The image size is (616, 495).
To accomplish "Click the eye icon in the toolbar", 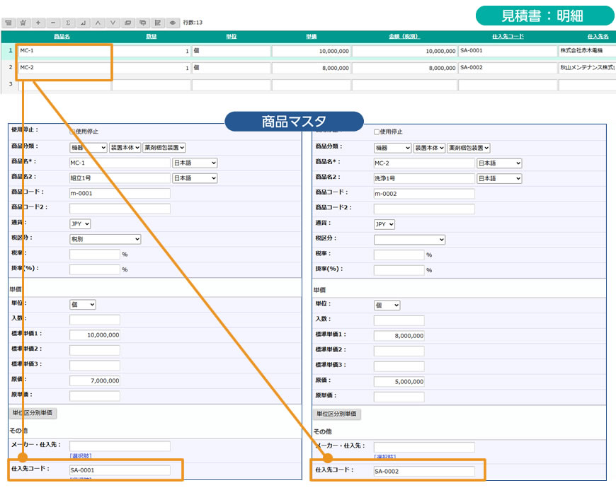I will [172, 23].
